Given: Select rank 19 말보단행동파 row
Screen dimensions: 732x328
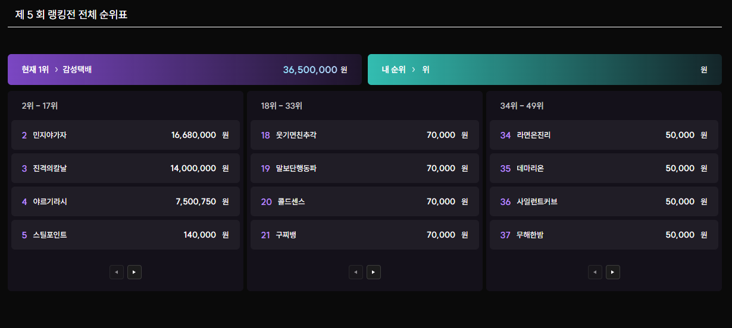Looking at the screenshot, I should coord(365,168).
